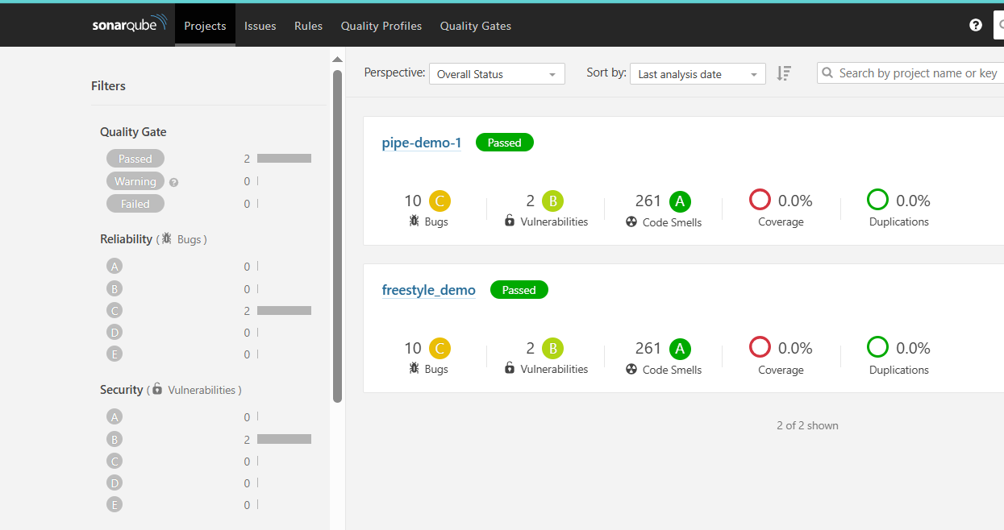Select Reliability rating C filter
The image size is (1004, 530).
[x=115, y=310]
